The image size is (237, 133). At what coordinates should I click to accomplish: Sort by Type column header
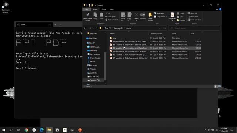point(180,33)
